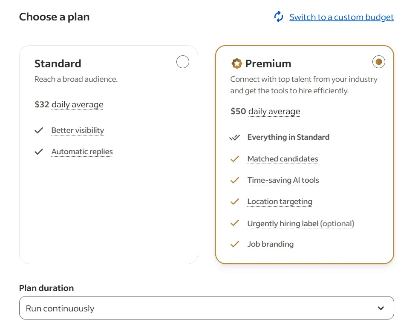Image resolution: width=418 pixels, height=331 pixels.
Task: Switch to a custom budget
Action: coord(341,17)
